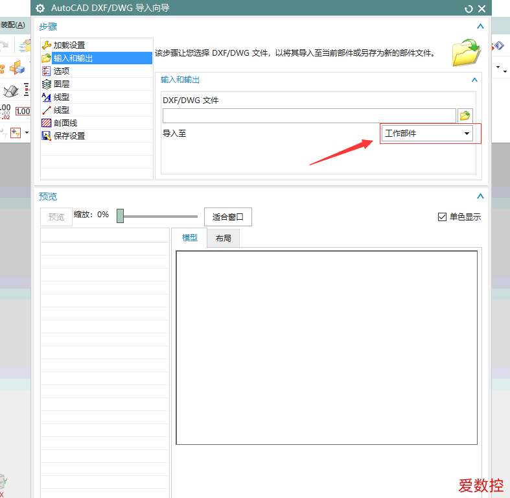
Task: Click the dialog settings gear icon in the title bar
Action: (40, 8)
